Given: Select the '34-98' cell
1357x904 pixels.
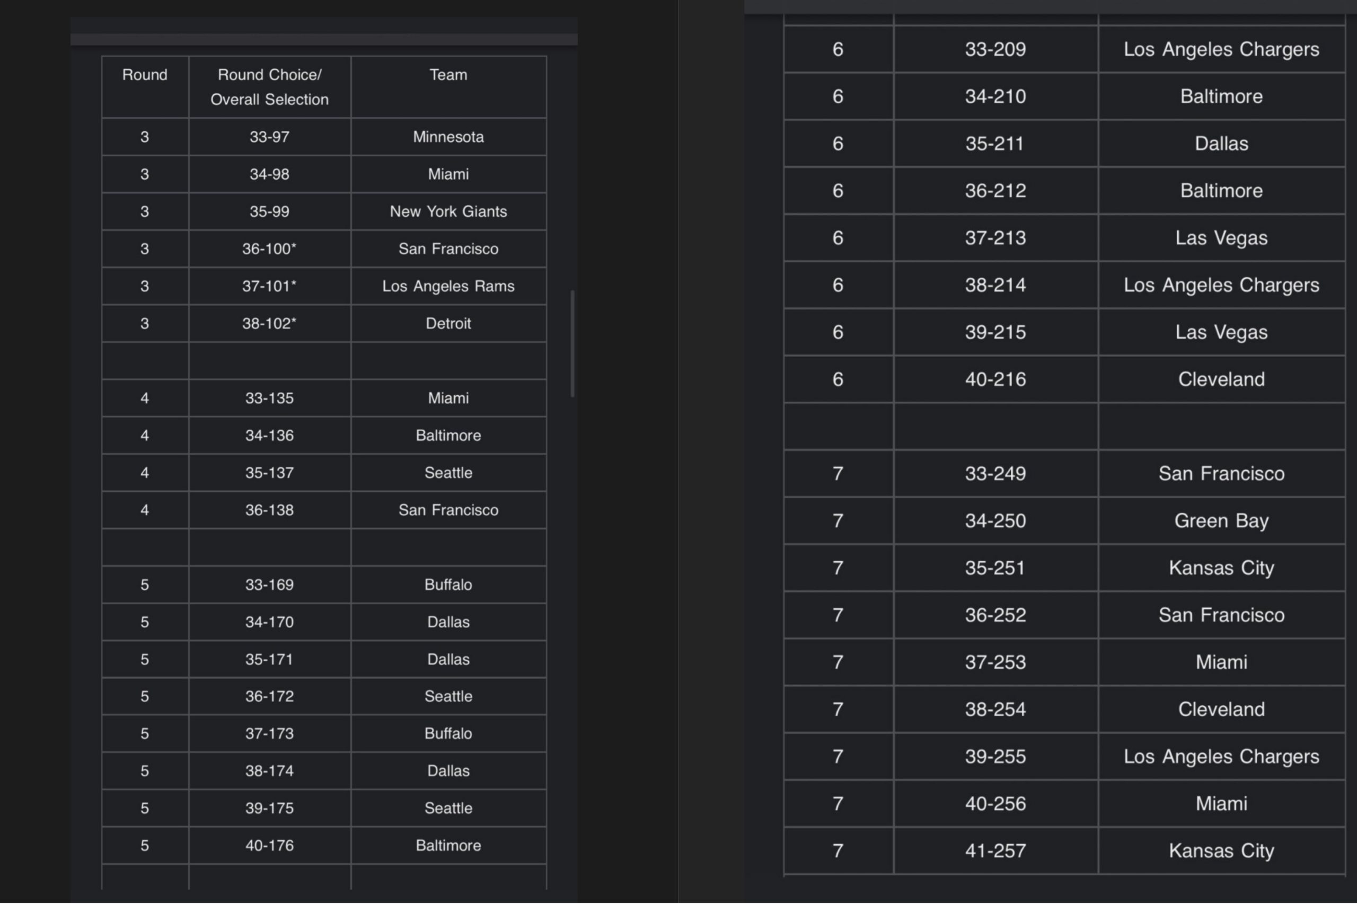Looking at the screenshot, I should [269, 174].
